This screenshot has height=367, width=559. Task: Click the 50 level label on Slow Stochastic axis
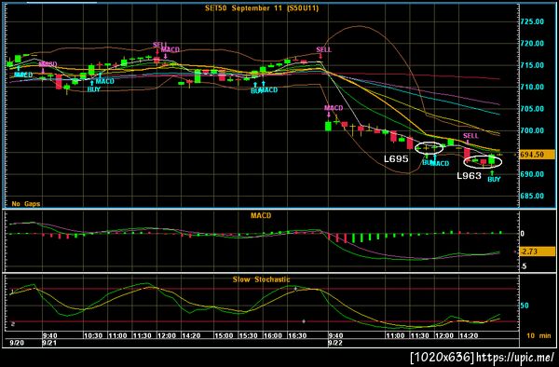[x=525, y=306]
